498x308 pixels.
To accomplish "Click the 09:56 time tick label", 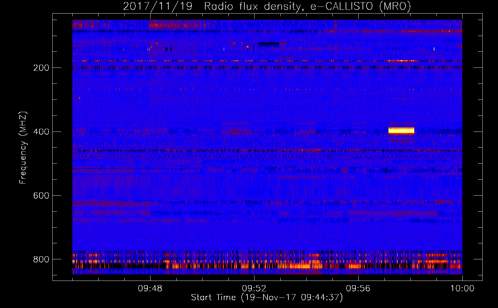I will [358, 289].
